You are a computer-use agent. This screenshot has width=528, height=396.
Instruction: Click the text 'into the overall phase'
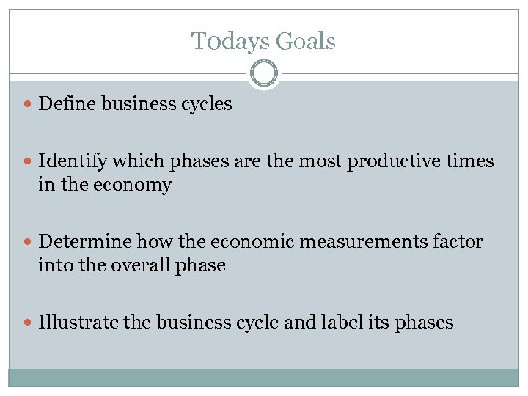click(132, 265)
